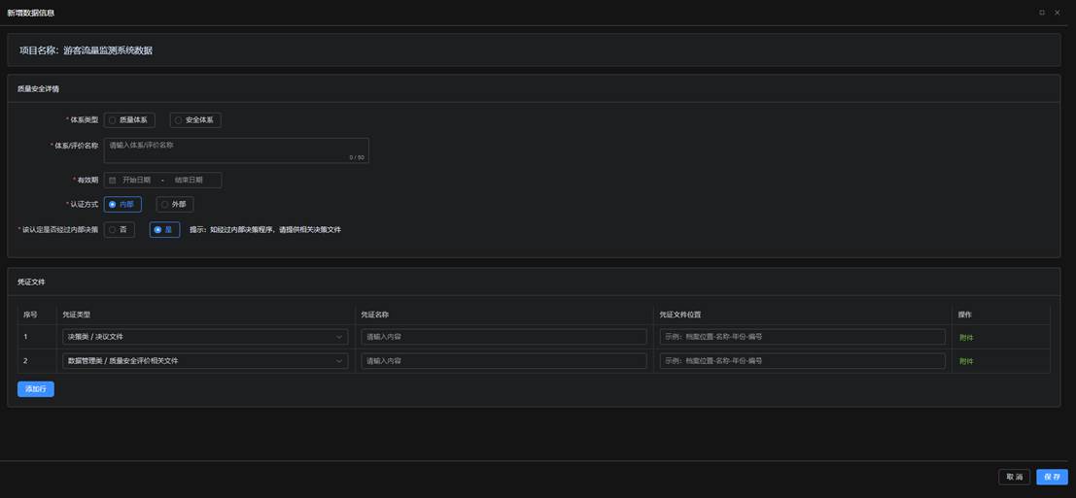Select the 质量体系 radio option
Viewport: 1076px width, 498px height.
[129, 120]
